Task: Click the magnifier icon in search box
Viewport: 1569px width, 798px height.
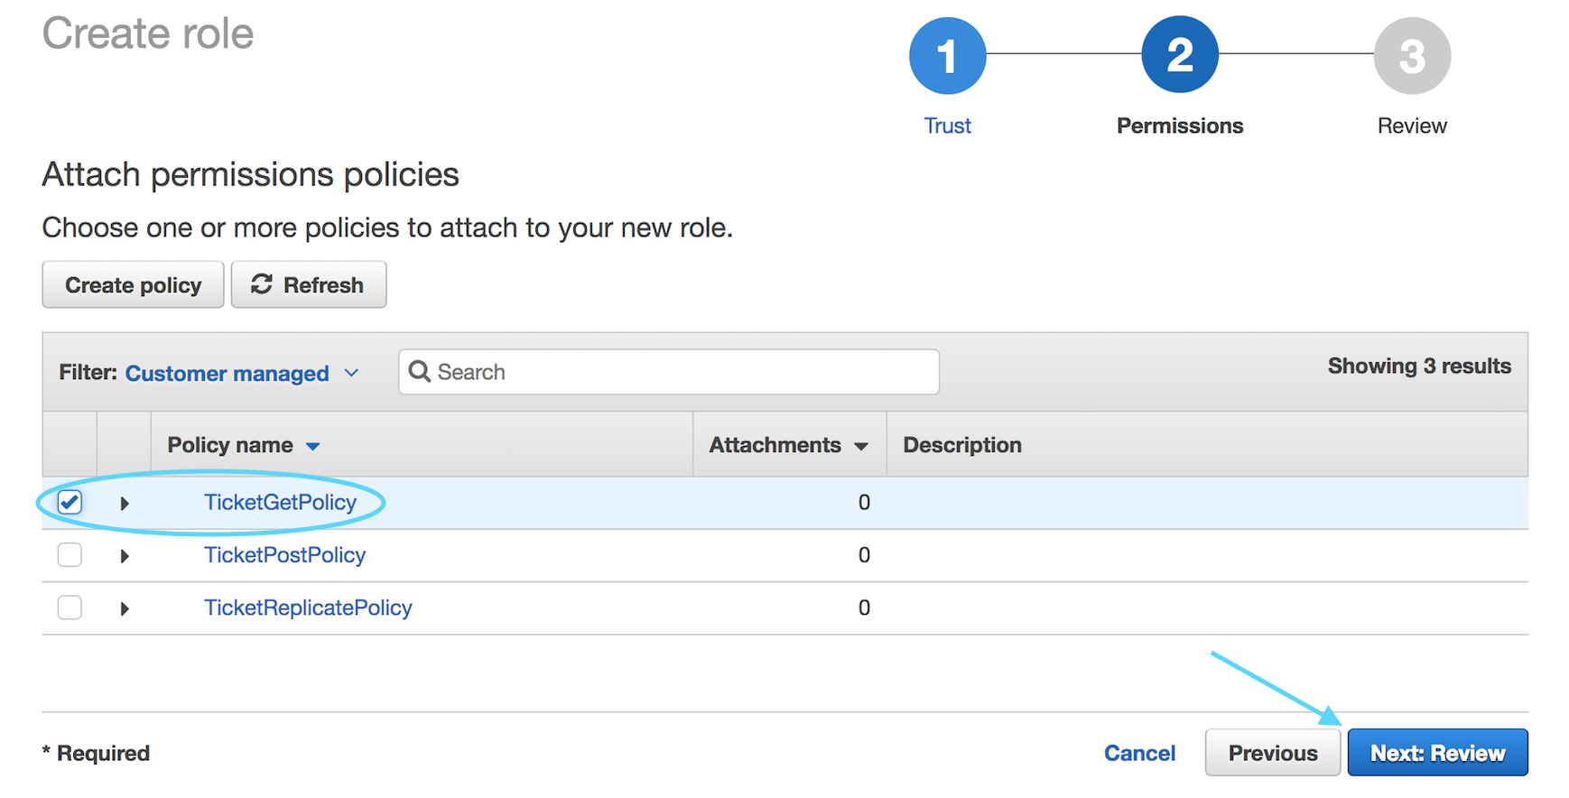Action: click(420, 371)
